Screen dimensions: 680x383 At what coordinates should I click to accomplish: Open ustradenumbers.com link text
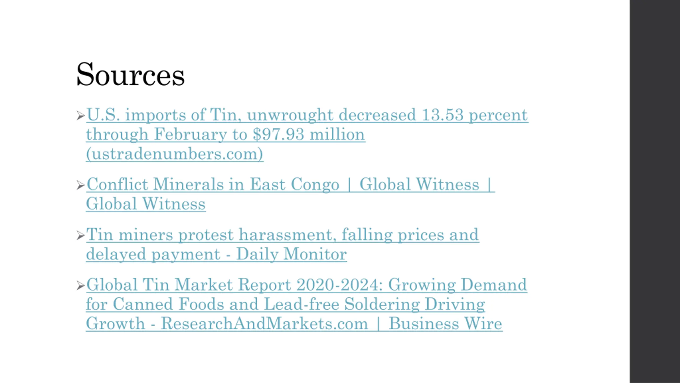tap(175, 154)
